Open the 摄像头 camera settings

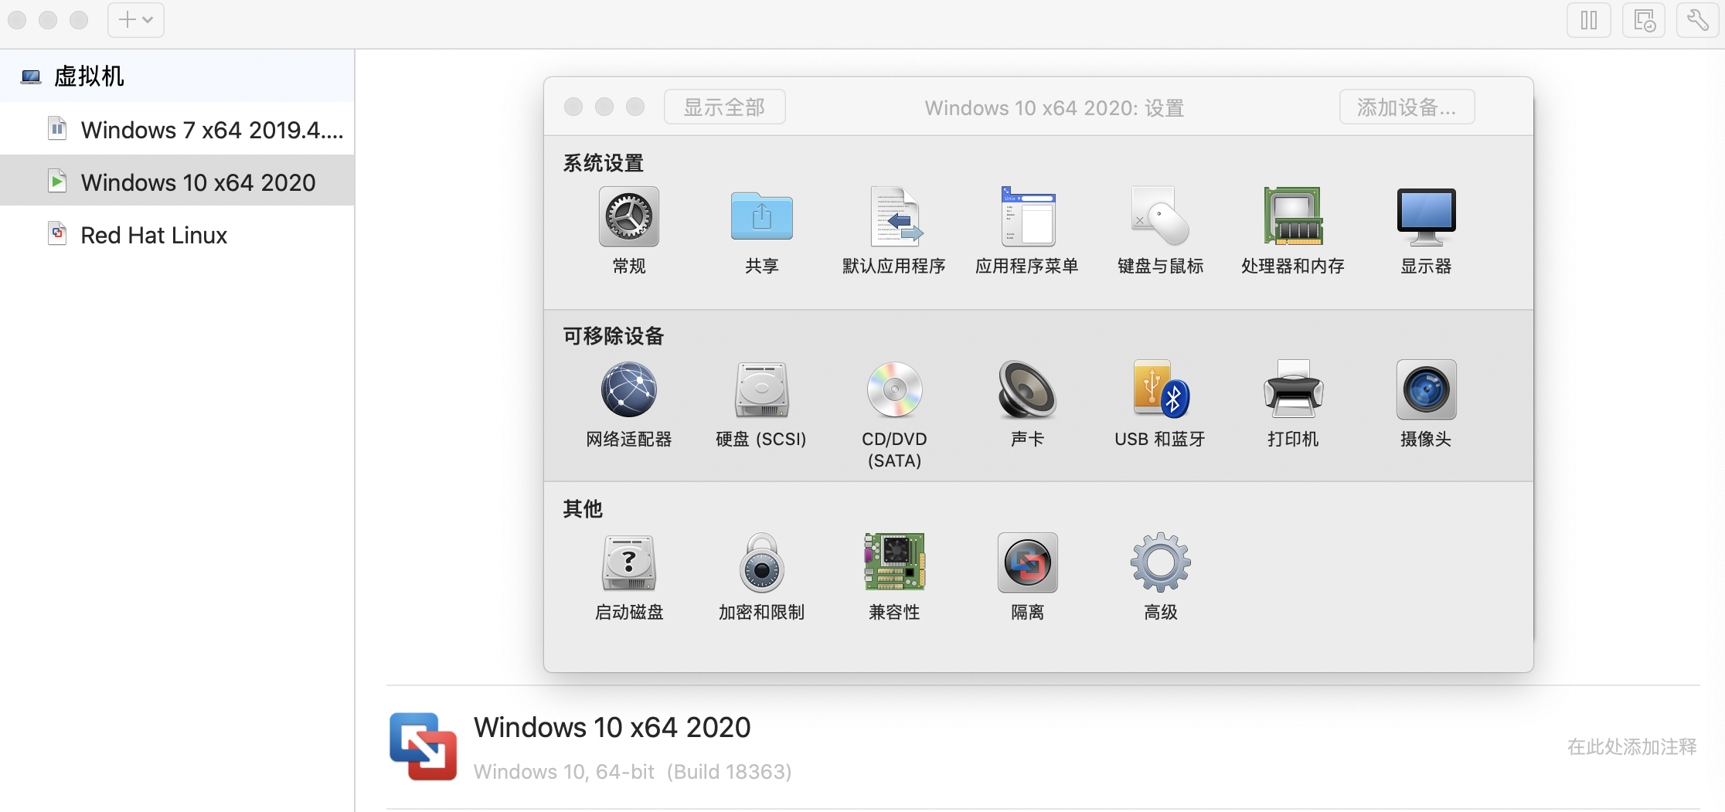pos(1427,390)
